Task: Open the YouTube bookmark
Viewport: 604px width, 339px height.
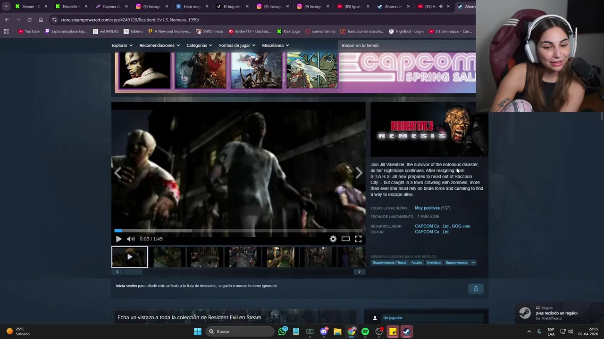Action: tap(29, 32)
